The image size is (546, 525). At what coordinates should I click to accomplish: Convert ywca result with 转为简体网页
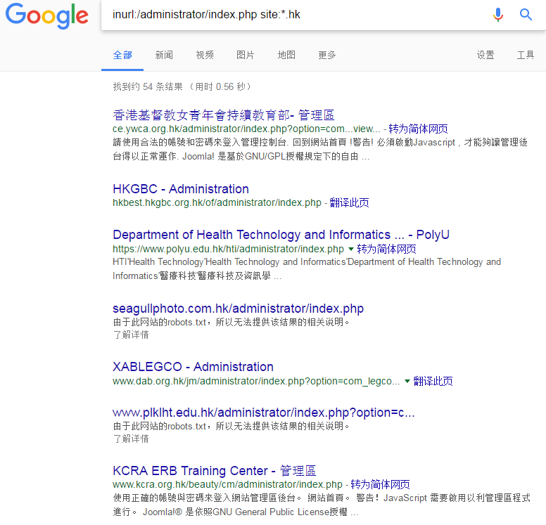418,129
